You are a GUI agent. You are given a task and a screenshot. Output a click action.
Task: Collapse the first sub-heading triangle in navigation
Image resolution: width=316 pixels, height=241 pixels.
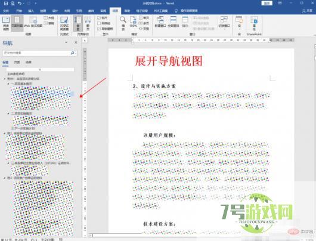click(8, 84)
